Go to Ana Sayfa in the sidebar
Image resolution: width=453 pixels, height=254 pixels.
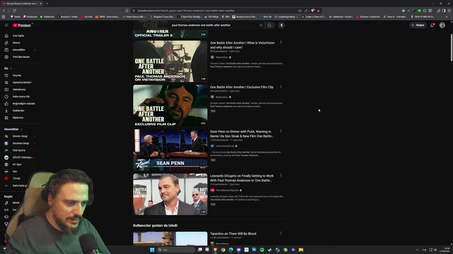click(18, 36)
